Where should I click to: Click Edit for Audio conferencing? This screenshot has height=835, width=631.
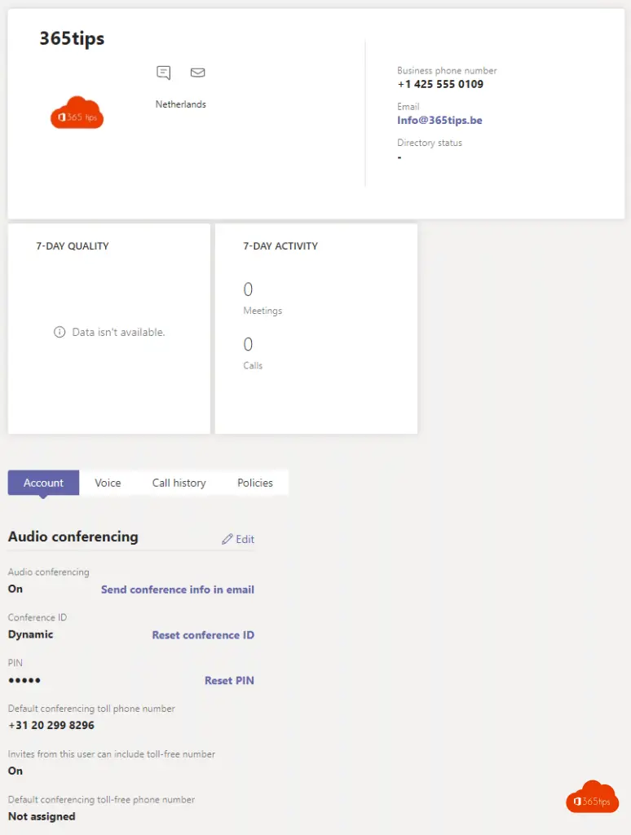pos(245,540)
